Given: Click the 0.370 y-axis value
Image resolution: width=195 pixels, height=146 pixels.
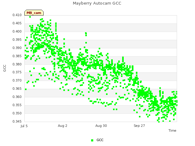Looking at the screenshot, I should coord(17,80).
